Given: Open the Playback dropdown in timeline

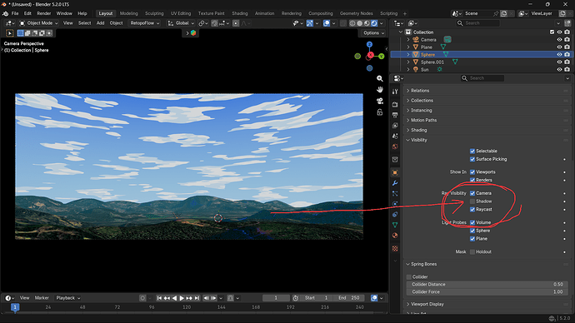Looking at the screenshot, I should point(67,298).
